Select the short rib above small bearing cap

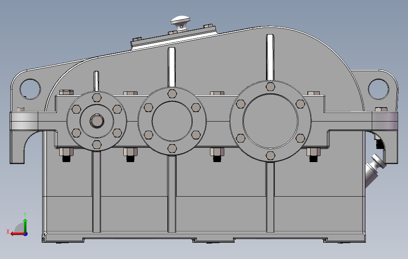[x=96, y=81]
